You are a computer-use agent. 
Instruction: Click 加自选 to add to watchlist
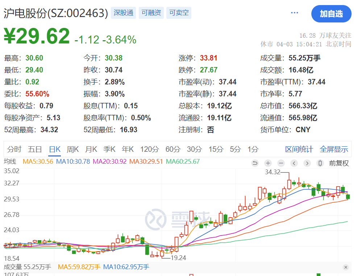tap(331, 14)
